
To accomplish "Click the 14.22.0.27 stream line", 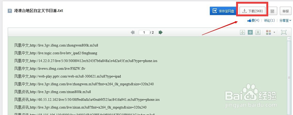I will point(86,61).
